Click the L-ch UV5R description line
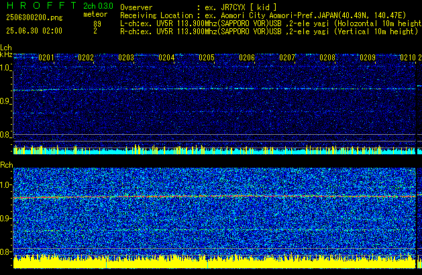 (271, 23)
